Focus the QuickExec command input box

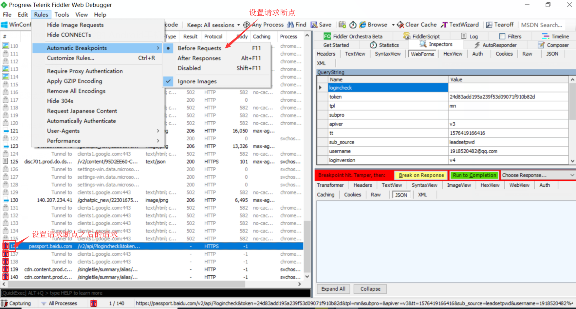156,293
